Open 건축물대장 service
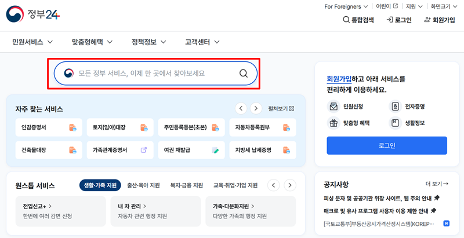 point(49,150)
